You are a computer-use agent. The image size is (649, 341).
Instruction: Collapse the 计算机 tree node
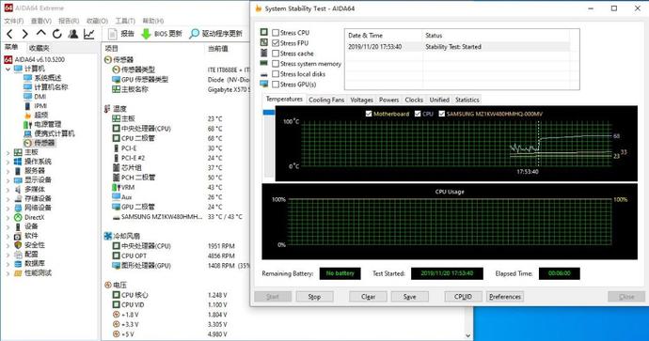(x=8, y=69)
